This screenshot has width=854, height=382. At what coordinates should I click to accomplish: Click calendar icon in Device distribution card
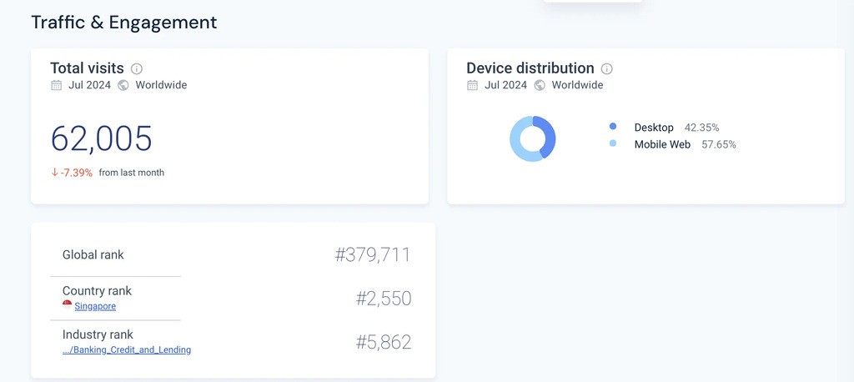[473, 85]
